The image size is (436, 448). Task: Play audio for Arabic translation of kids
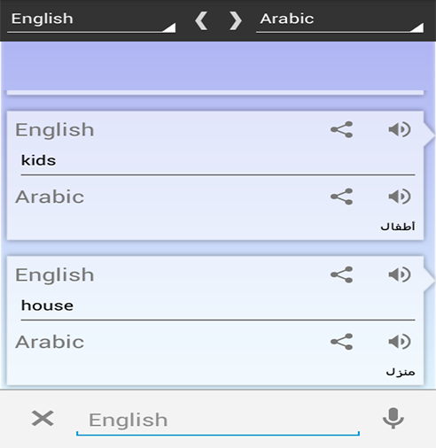pos(400,197)
